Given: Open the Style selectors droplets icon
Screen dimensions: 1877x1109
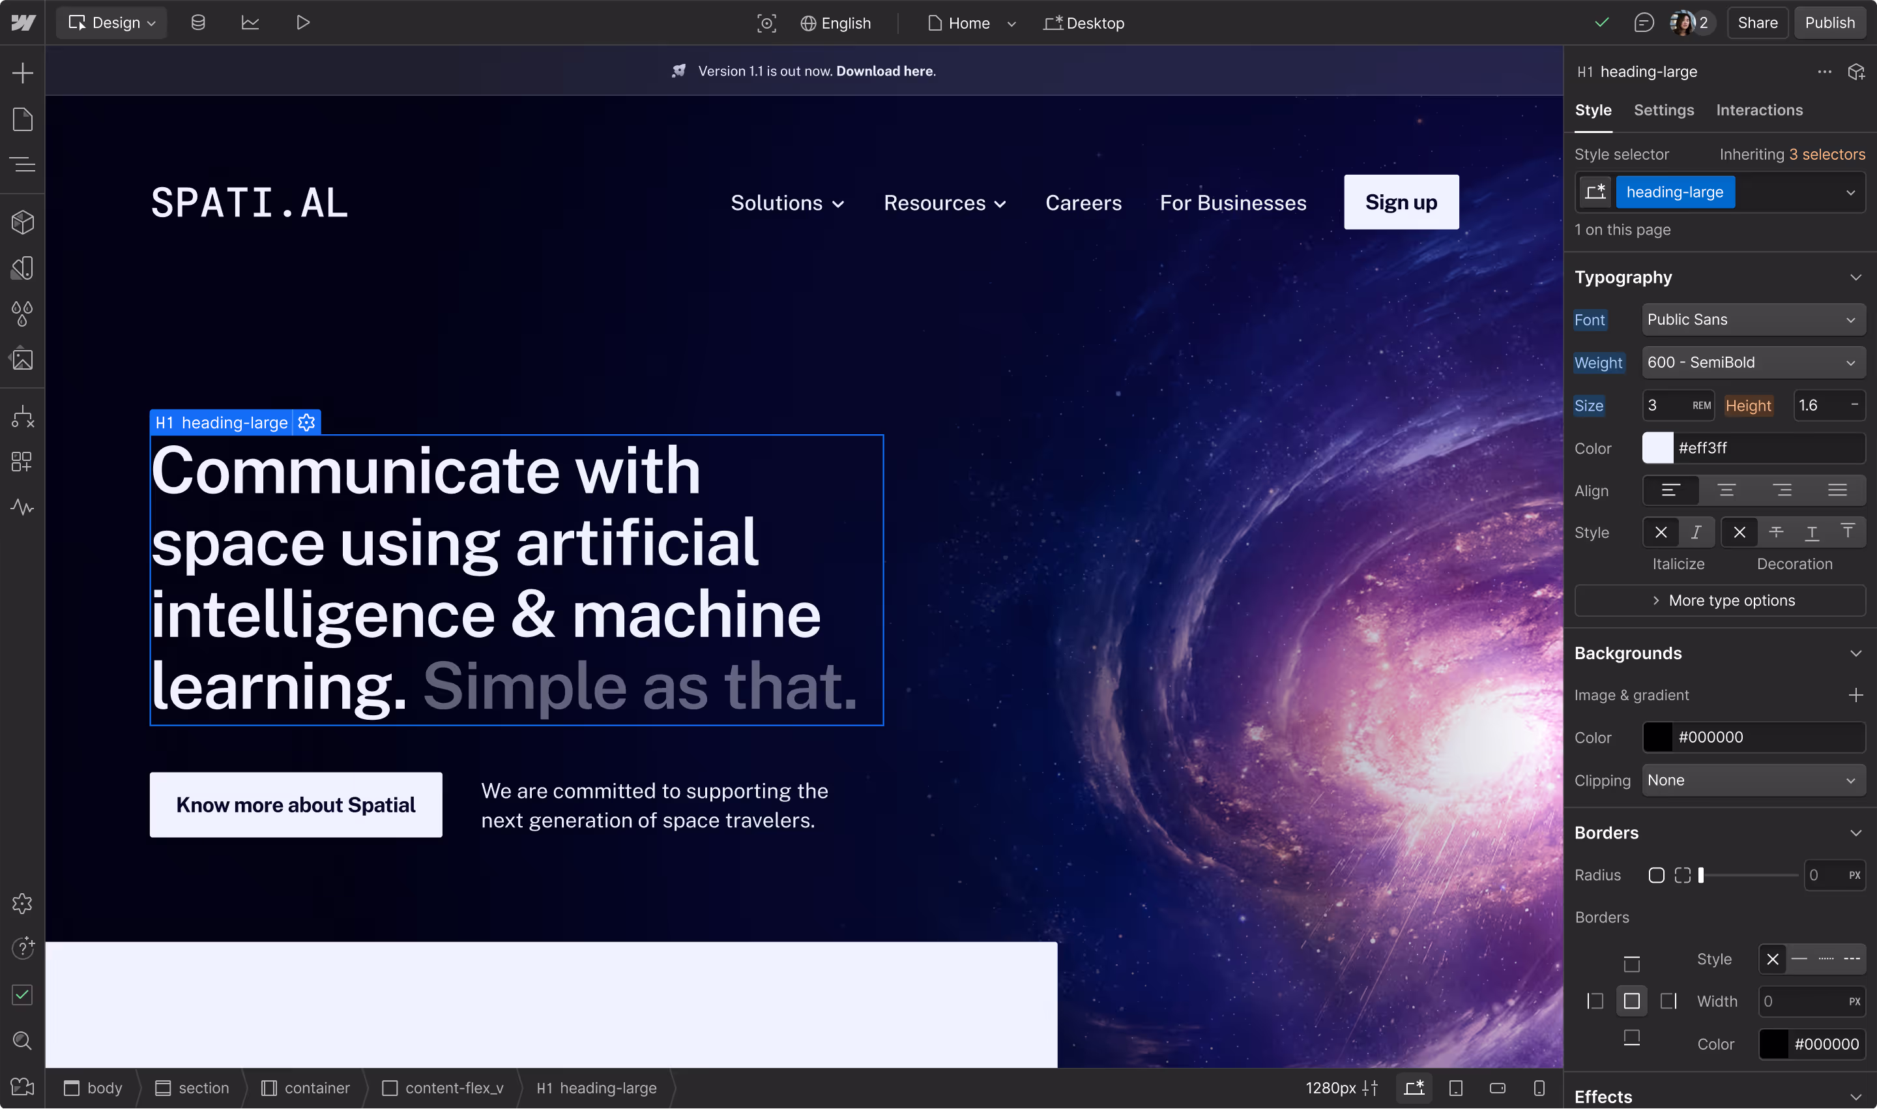Looking at the screenshot, I should [22, 313].
